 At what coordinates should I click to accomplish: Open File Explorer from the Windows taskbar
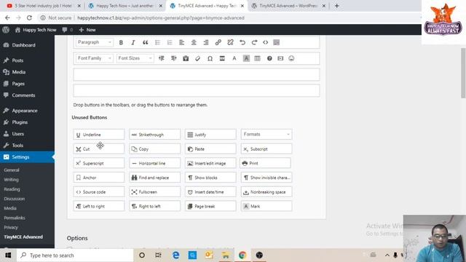click(x=226, y=255)
